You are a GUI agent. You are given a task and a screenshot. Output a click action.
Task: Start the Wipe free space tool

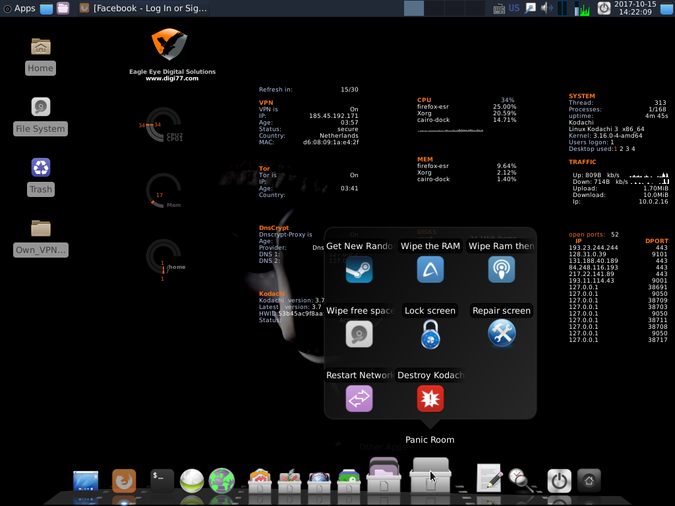pyautogui.click(x=359, y=334)
